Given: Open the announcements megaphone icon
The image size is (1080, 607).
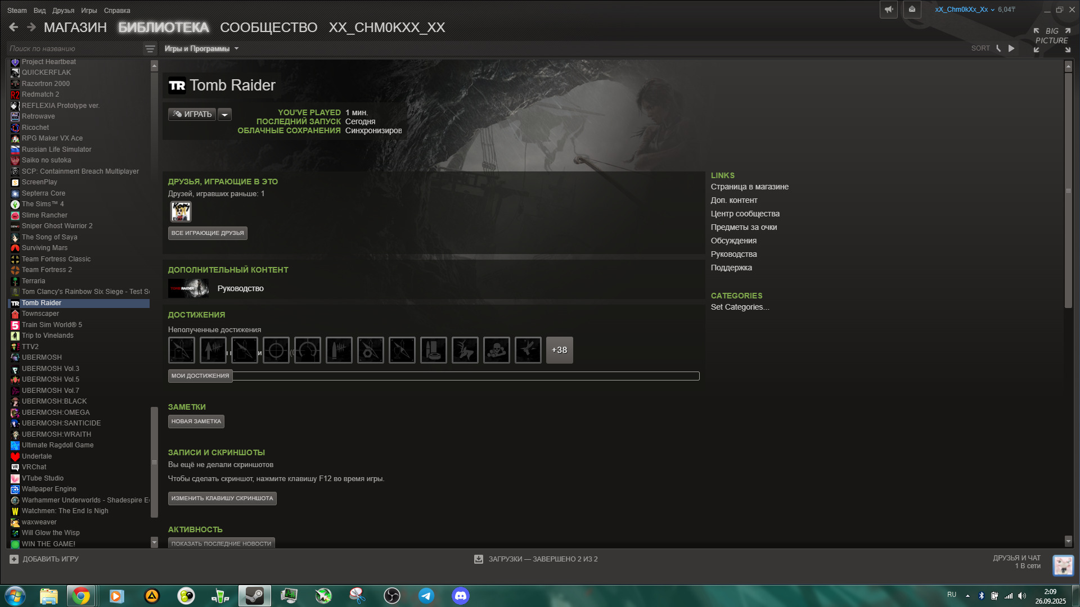Looking at the screenshot, I should click(x=888, y=10).
